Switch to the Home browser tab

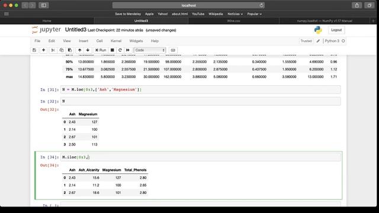[47, 21]
